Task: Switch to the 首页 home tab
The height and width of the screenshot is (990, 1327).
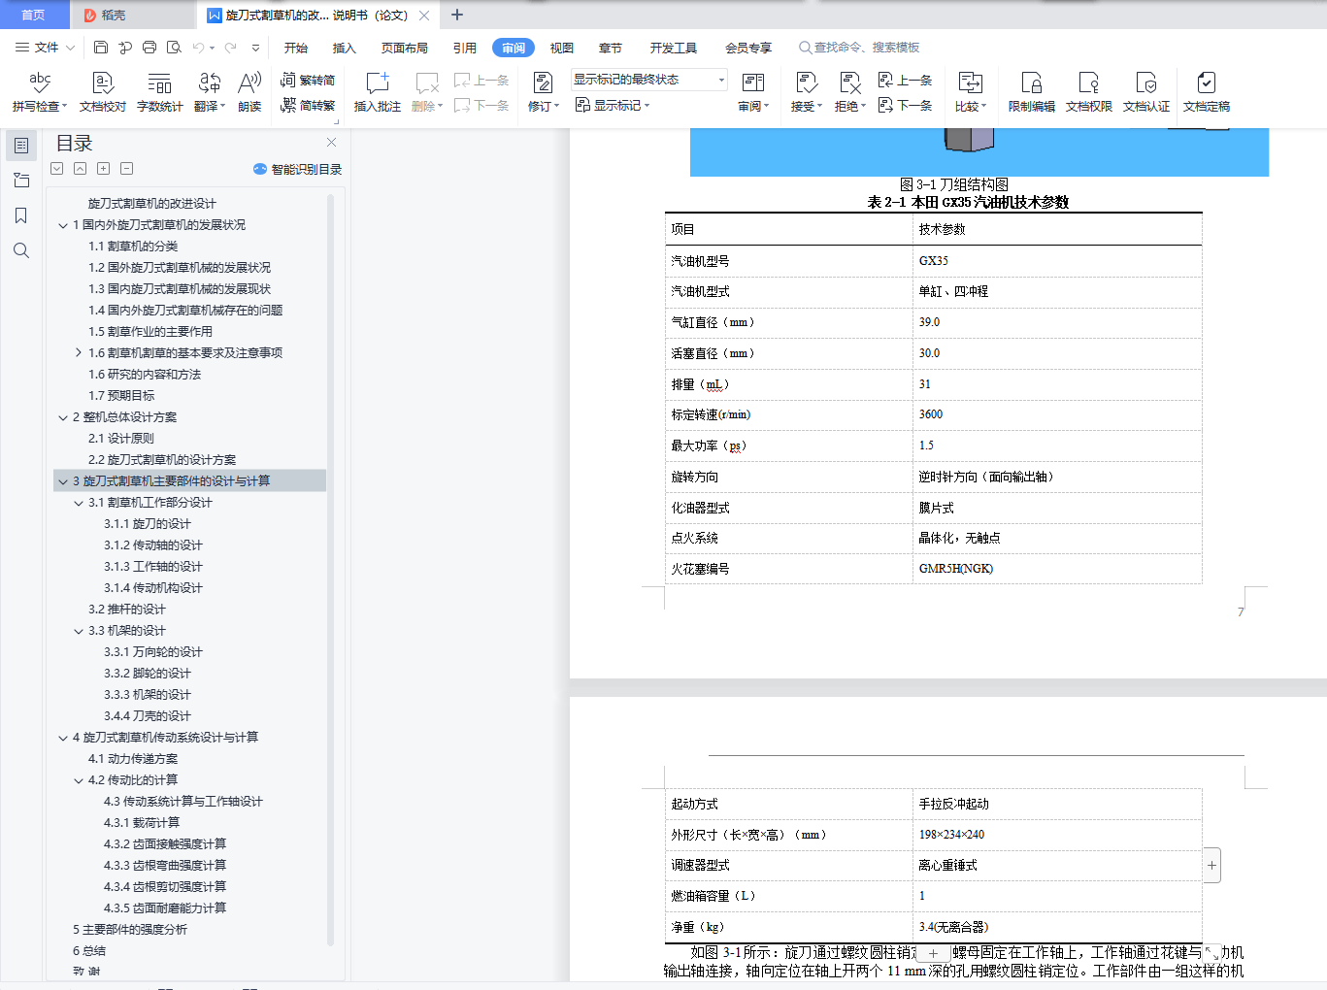Action: pos(34,15)
